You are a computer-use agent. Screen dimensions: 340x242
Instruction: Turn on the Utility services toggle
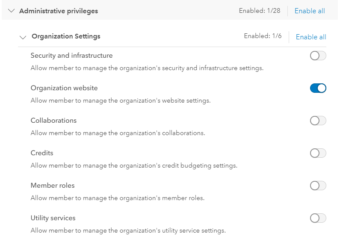(318, 218)
